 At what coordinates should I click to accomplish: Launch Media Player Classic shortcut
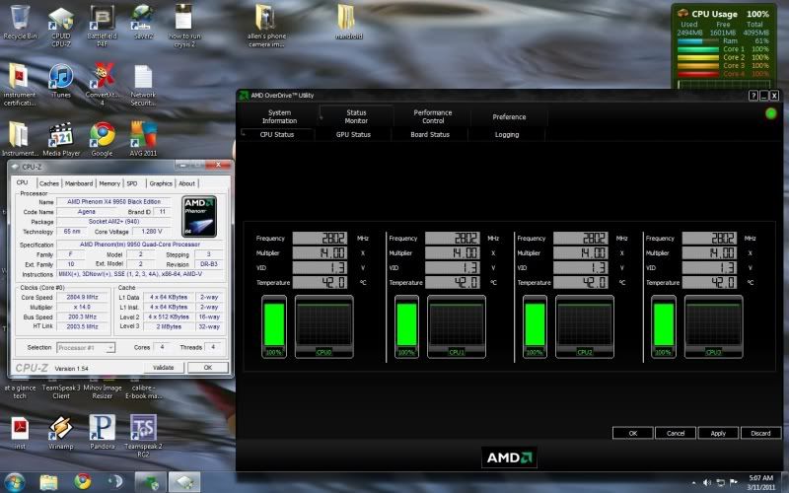coord(61,139)
